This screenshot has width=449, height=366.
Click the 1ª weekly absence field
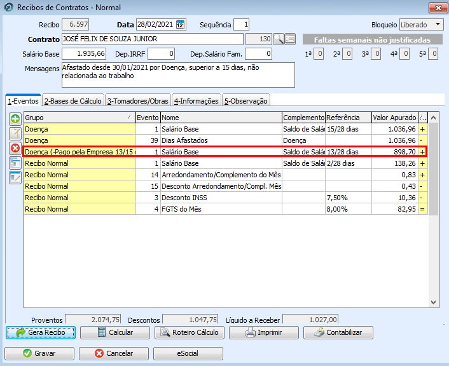point(319,54)
